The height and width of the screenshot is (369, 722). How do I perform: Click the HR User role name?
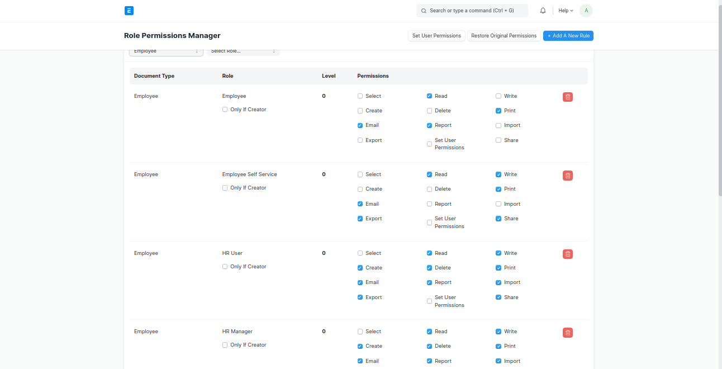[x=232, y=253]
